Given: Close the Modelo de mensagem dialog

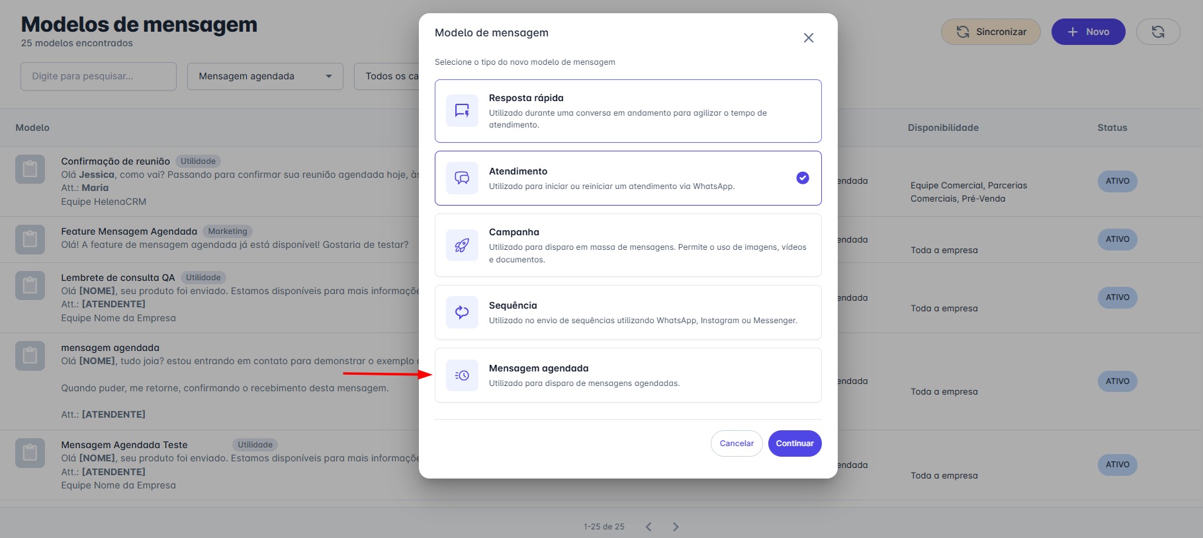Looking at the screenshot, I should point(808,38).
